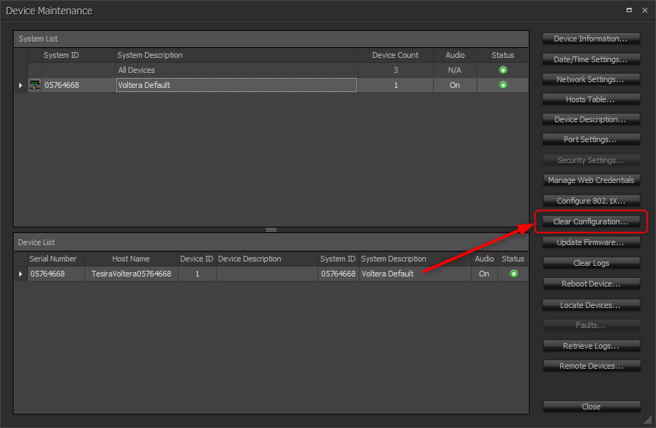This screenshot has width=656, height=428.
Task: Start Update Firmware process
Action: [x=591, y=242]
